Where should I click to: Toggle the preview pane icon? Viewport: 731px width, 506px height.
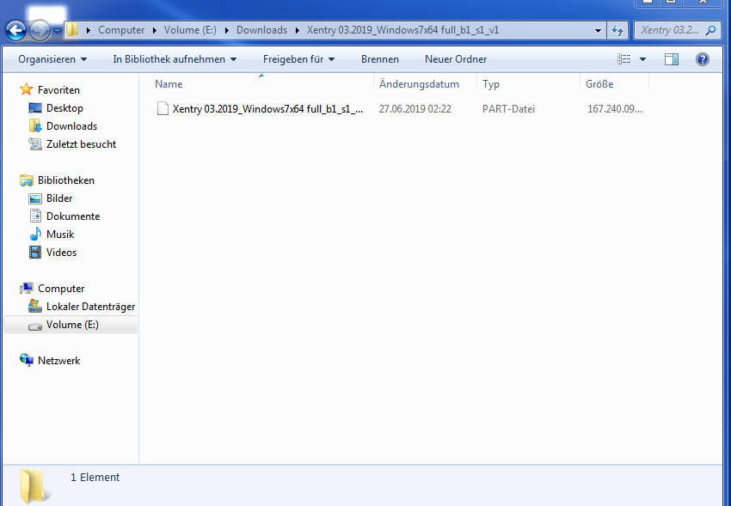point(672,59)
